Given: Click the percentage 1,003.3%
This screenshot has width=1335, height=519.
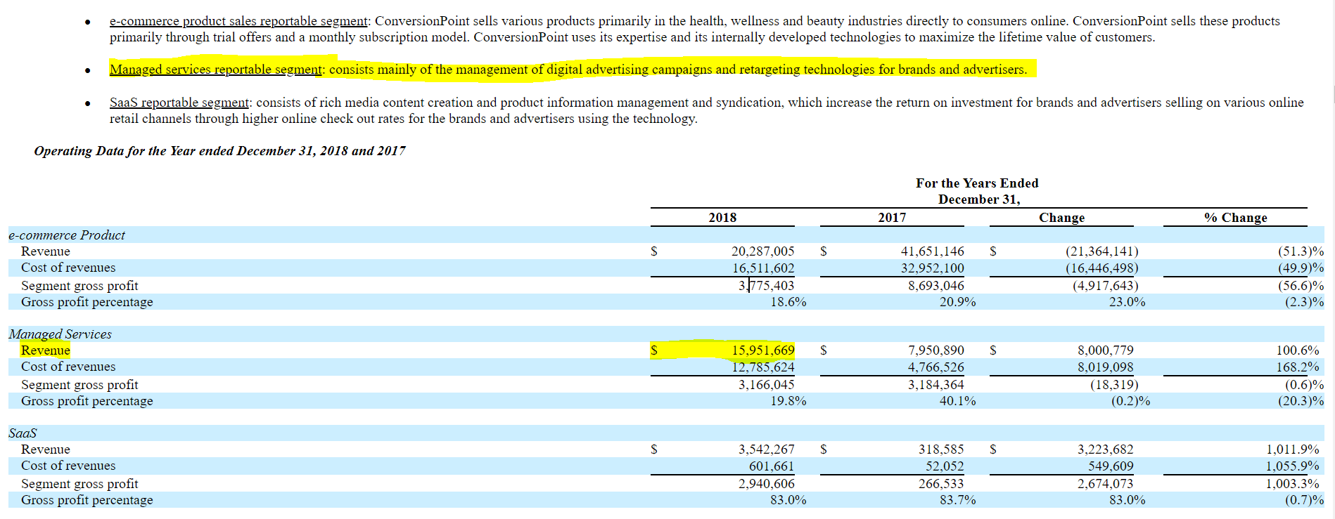Looking at the screenshot, I should point(1293,484).
